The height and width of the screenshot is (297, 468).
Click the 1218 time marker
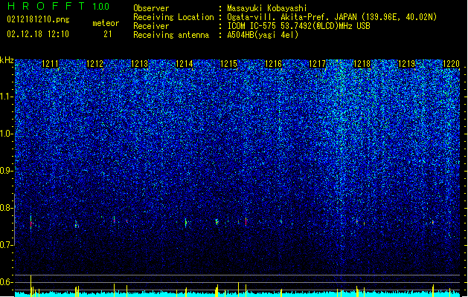(362, 64)
